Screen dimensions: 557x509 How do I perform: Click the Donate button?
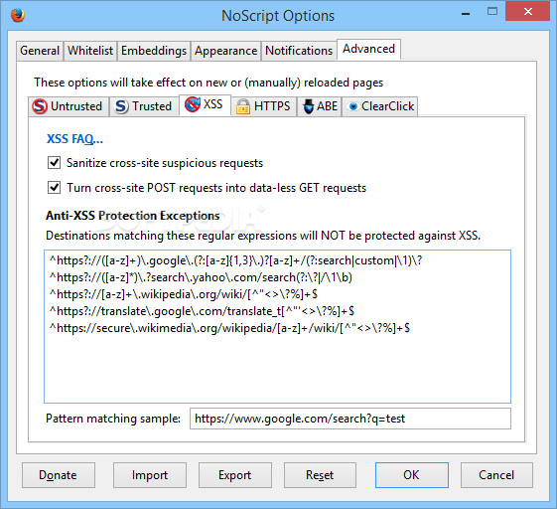tap(59, 475)
